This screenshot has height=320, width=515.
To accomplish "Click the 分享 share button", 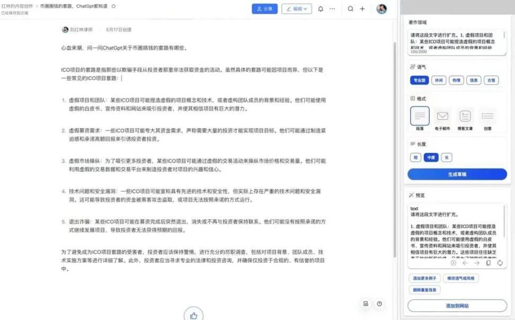I will [264, 9].
